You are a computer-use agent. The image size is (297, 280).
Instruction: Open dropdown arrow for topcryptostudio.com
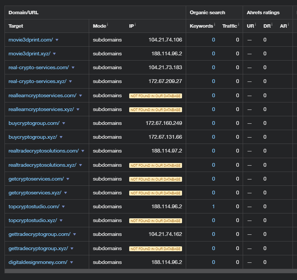(x=63, y=207)
